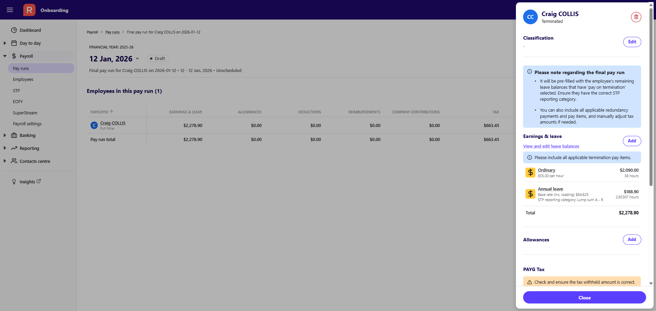Click the side panel scrollbar up arrow
The image size is (656, 311).
[x=651, y=5]
